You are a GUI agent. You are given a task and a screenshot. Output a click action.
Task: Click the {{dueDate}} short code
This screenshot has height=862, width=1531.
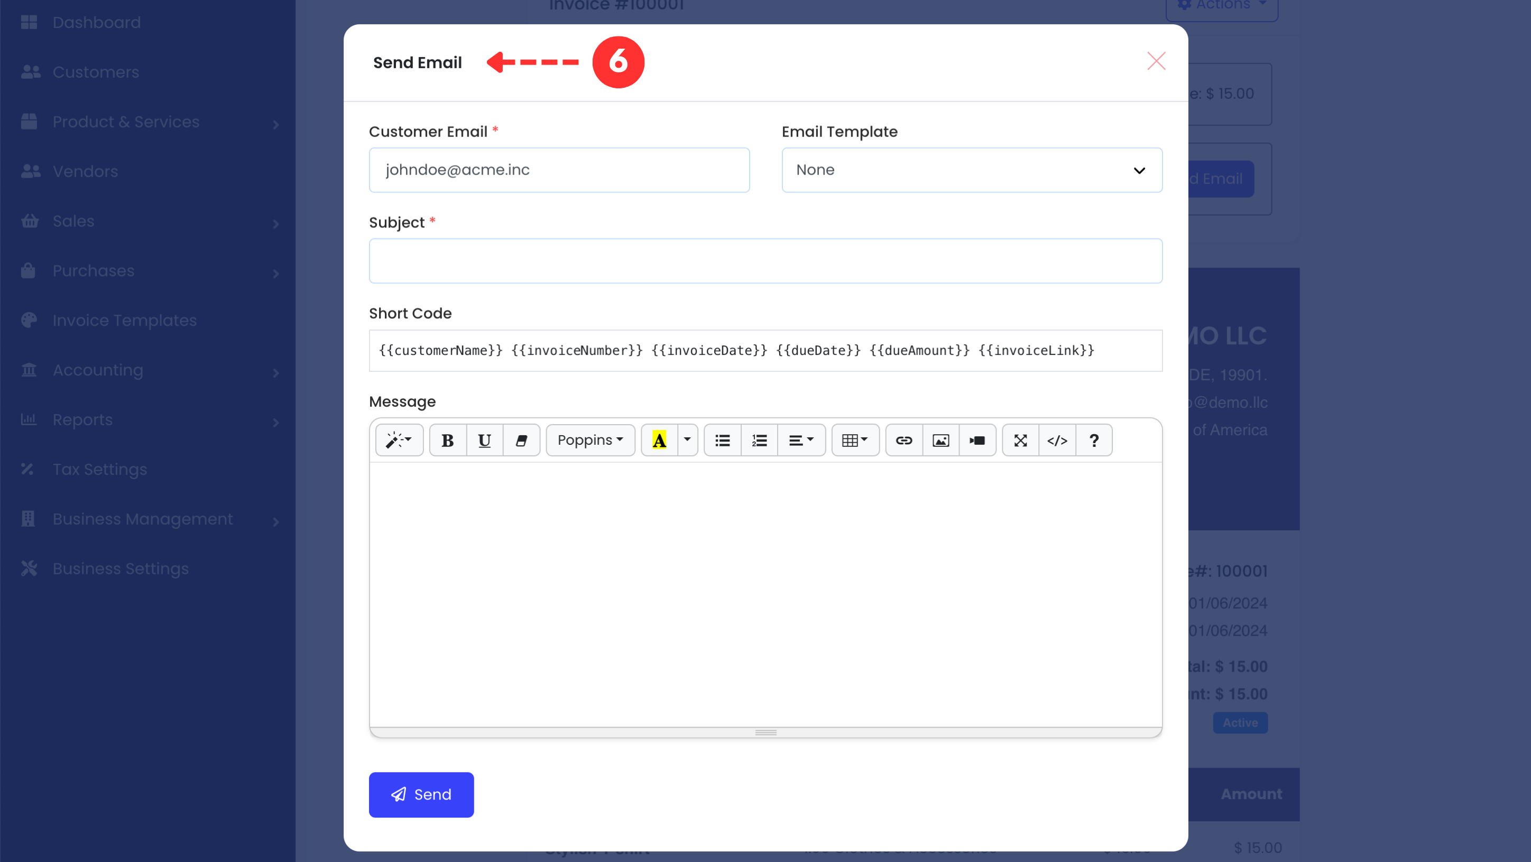point(818,350)
